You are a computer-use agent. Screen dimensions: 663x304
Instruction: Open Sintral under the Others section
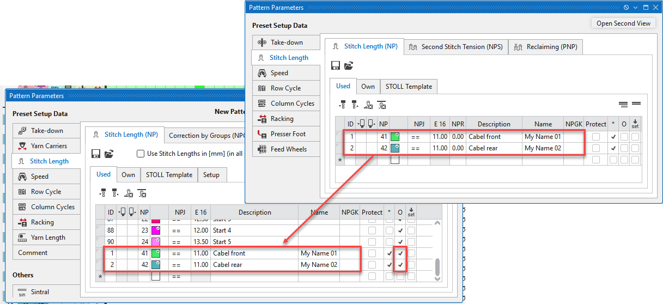point(40,292)
